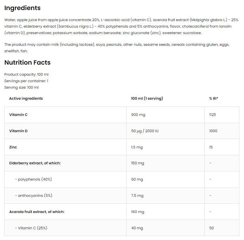The image size is (244, 240).
Task: Click the 7.5 mg anthocyanins amount
Action: click(x=137, y=196)
